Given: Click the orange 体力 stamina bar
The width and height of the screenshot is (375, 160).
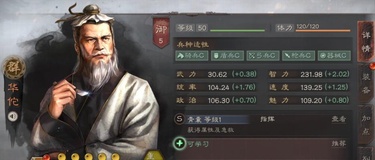Looking at the screenshot, I should pos(323,30).
